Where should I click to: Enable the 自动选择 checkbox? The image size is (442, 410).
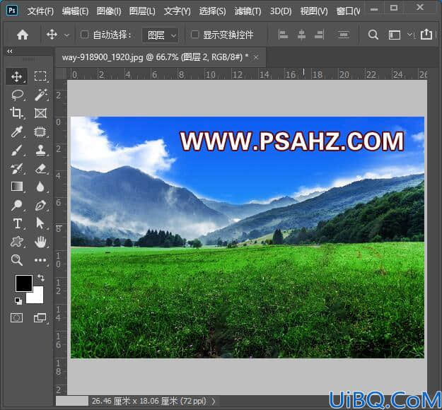tap(84, 35)
